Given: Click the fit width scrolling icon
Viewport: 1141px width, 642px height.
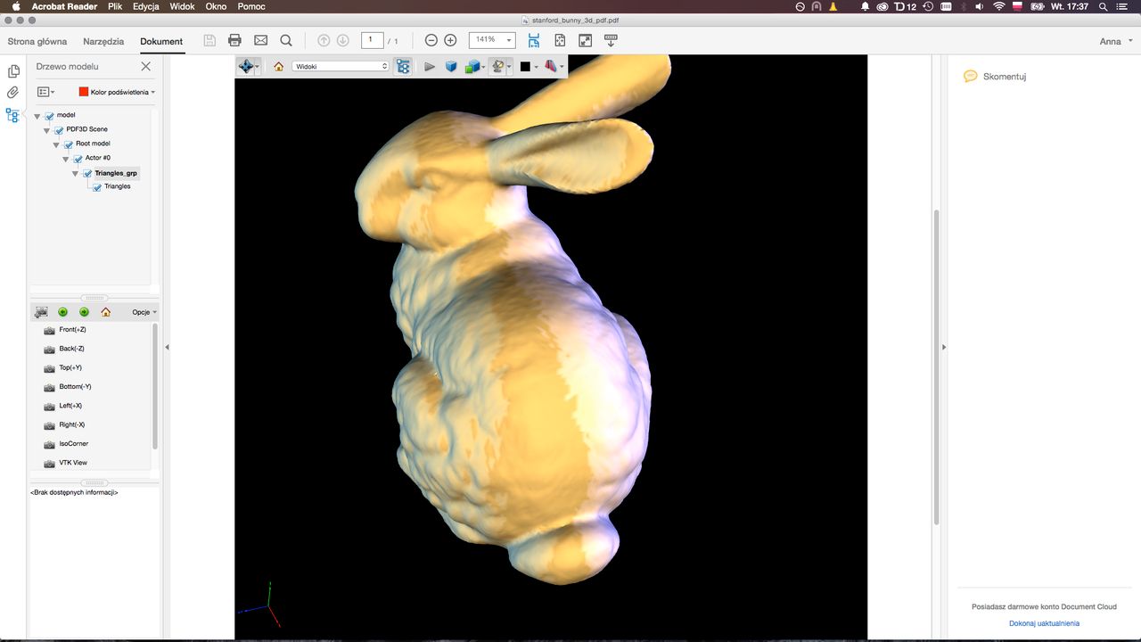Looking at the screenshot, I should point(534,40).
